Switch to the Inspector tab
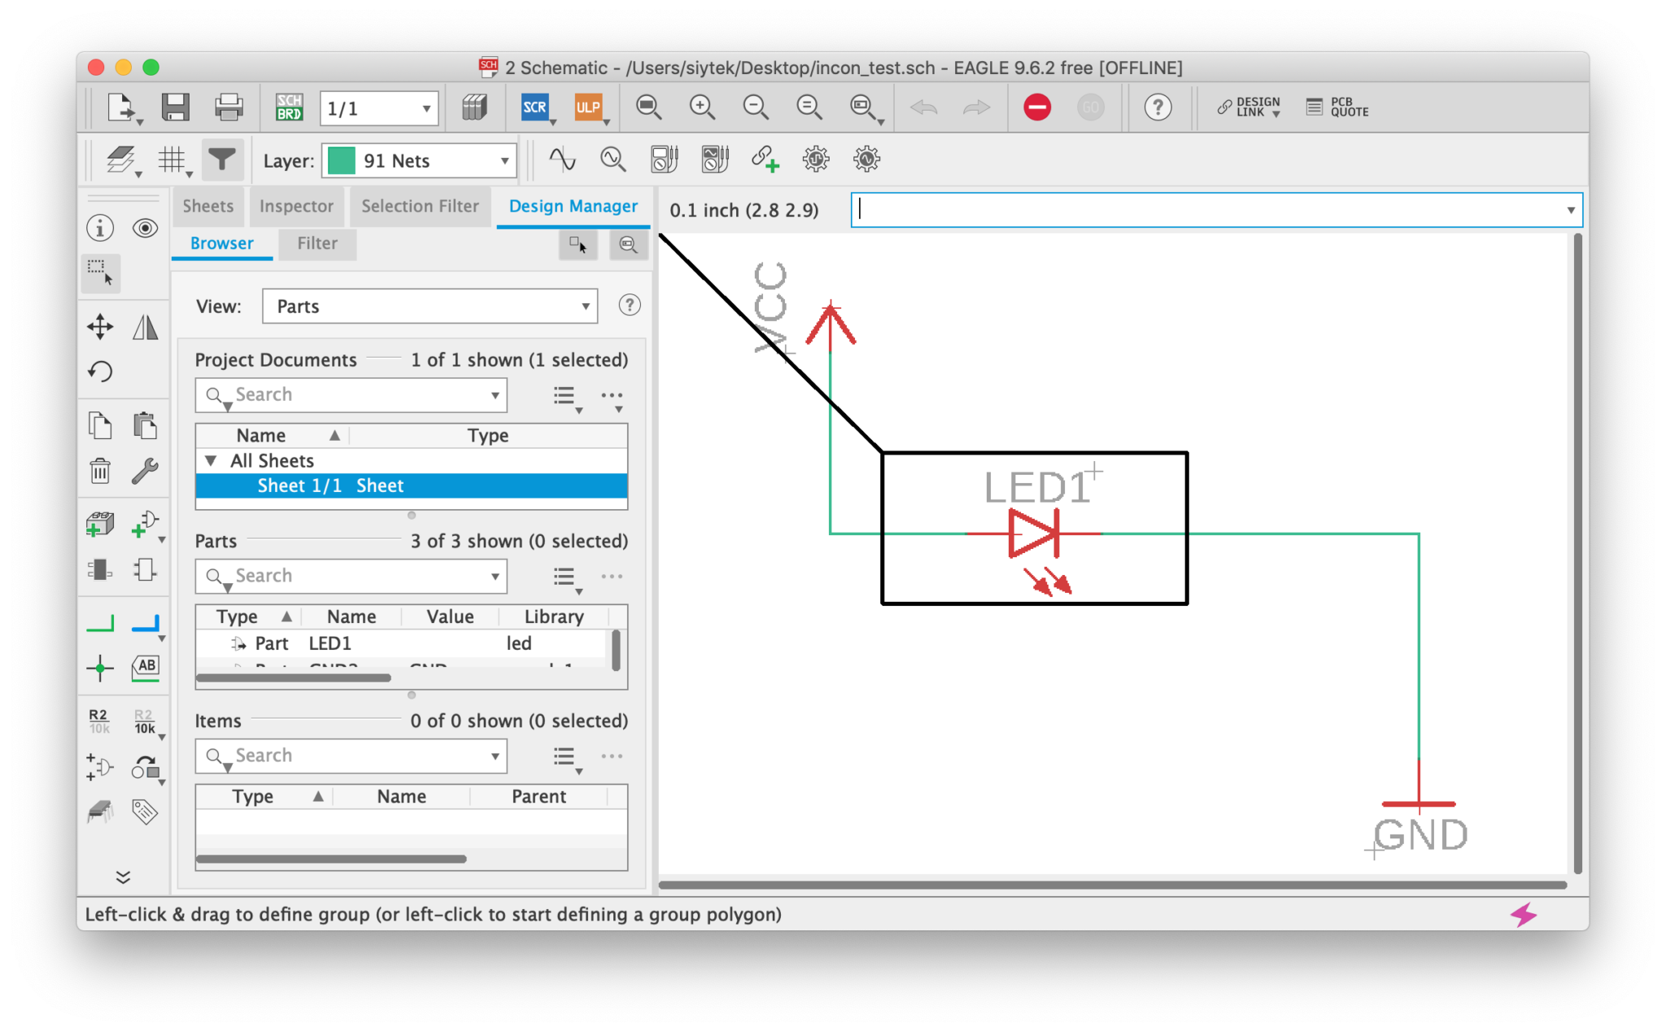The image size is (1666, 1032). click(x=296, y=207)
